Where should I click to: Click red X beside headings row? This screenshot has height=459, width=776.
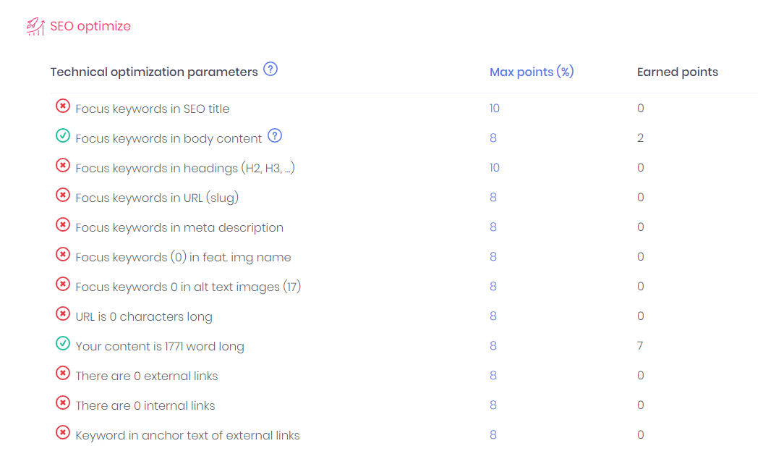pyautogui.click(x=63, y=165)
